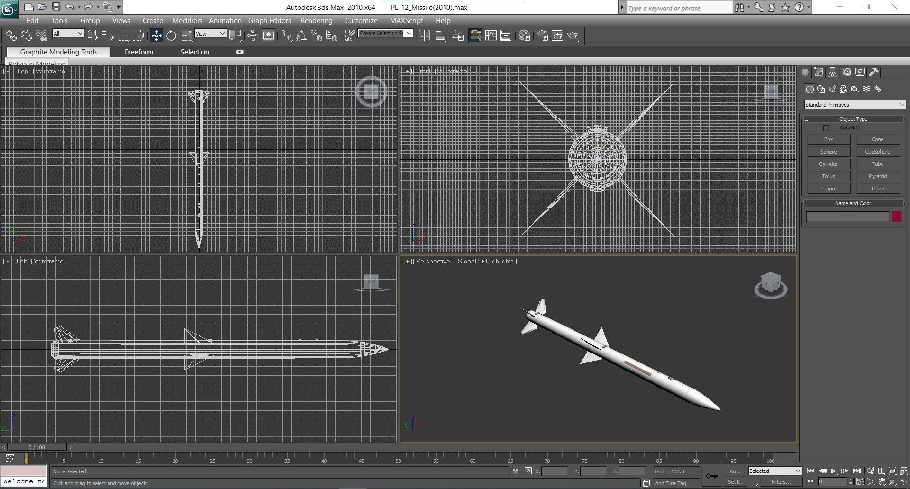Collapse the Name and Color rollout
Image resolution: width=910 pixels, height=489 pixels.
coord(853,203)
